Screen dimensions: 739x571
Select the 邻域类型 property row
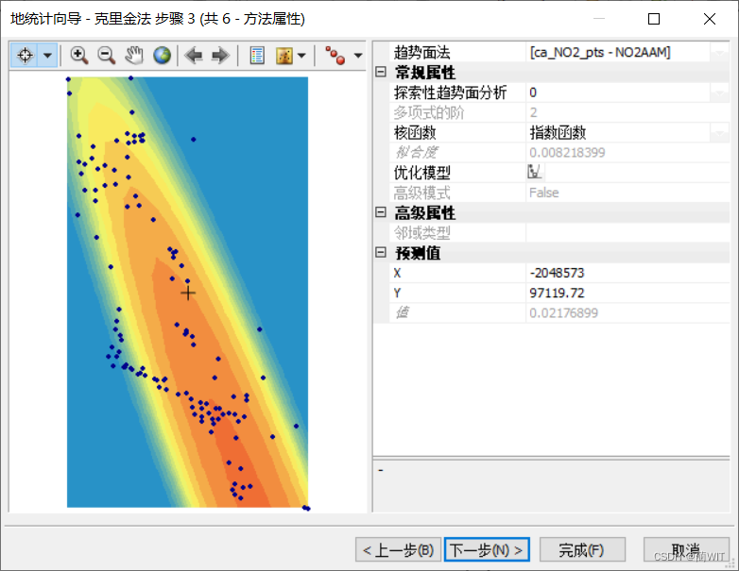pos(559,232)
